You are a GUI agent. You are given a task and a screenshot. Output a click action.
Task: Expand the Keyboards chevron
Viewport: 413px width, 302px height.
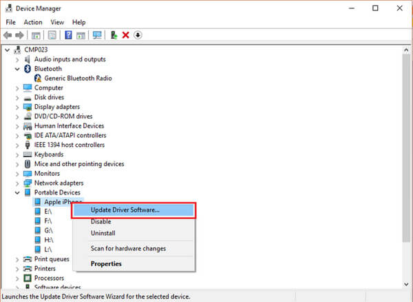tap(17, 154)
